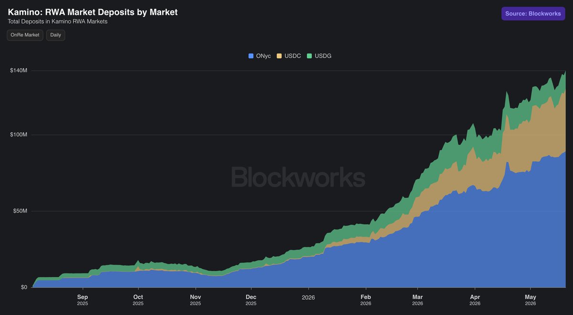
Task: Click the $100M y-axis label
Action: point(19,135)
